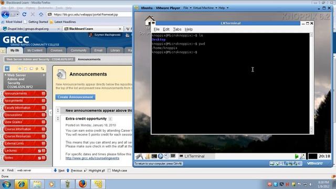Switch course menu to list view icon
Screen dimensions: 336x189
pos(20,69)
